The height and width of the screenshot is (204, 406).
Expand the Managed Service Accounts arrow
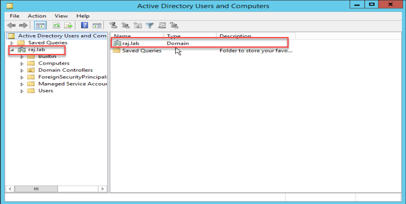22,84
